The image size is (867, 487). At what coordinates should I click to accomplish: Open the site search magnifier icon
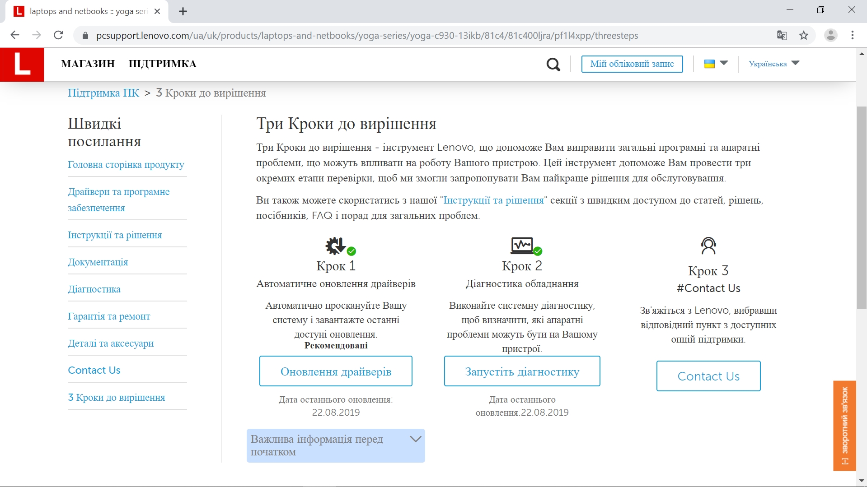click(x=553, y=65)
